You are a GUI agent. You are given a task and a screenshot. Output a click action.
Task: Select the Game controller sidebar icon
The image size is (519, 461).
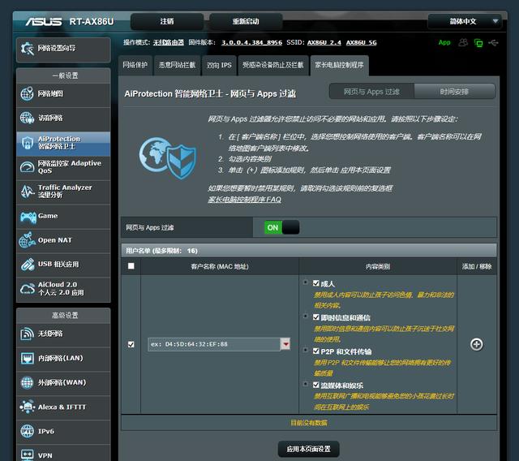pos(28,217)
